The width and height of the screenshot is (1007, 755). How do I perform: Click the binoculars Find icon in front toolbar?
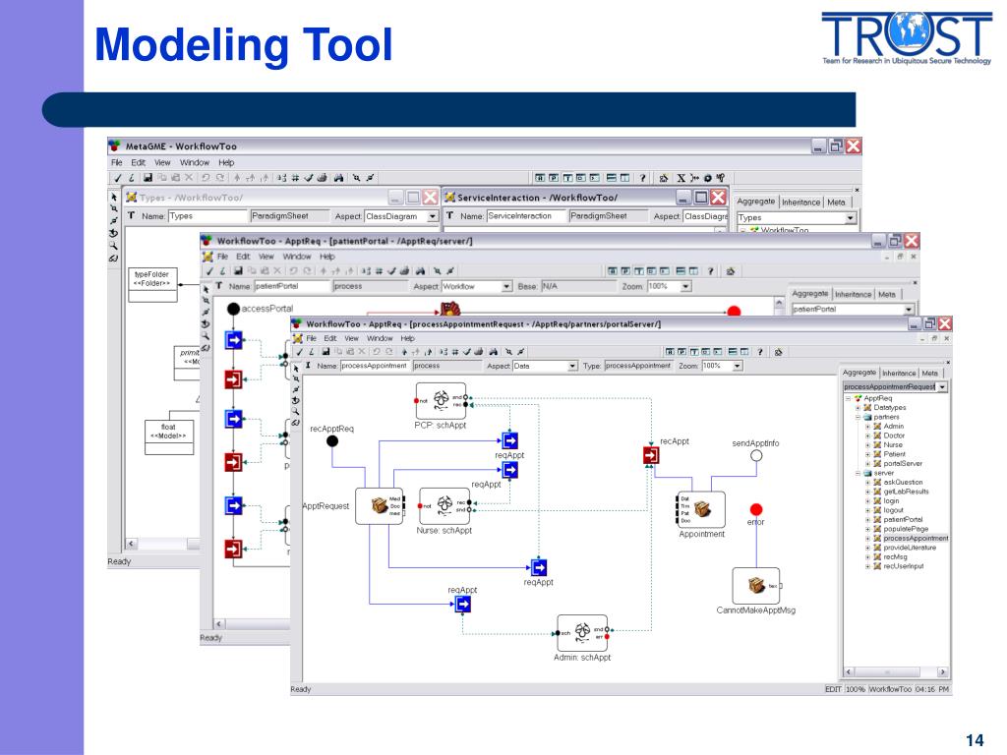point(493,351)
